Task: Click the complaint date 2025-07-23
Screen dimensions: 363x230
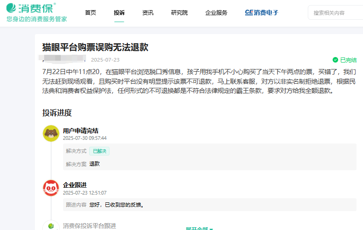Action: coord(105,60)
